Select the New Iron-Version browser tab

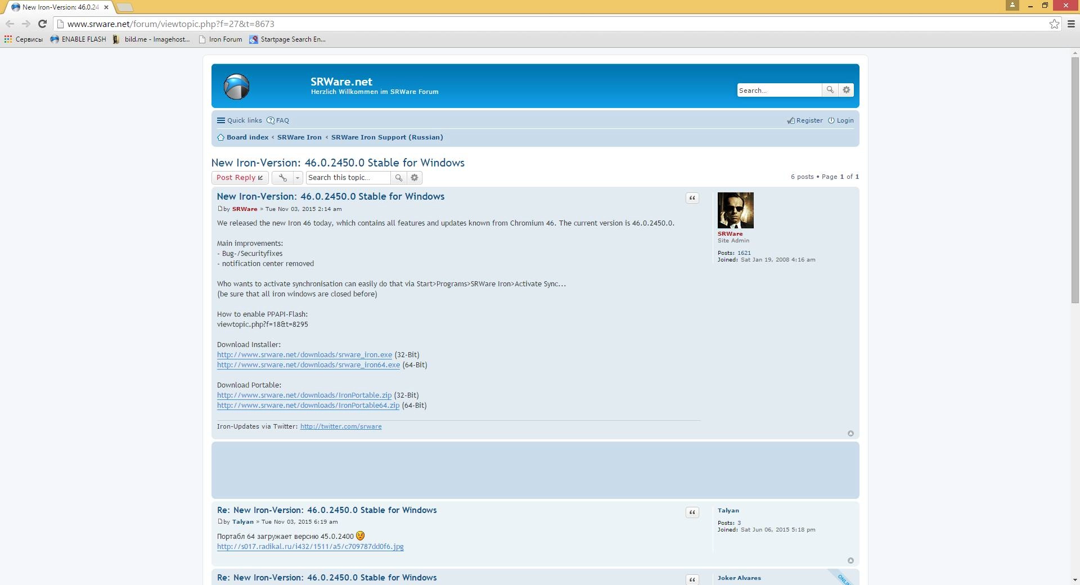[x=59, y=7]
